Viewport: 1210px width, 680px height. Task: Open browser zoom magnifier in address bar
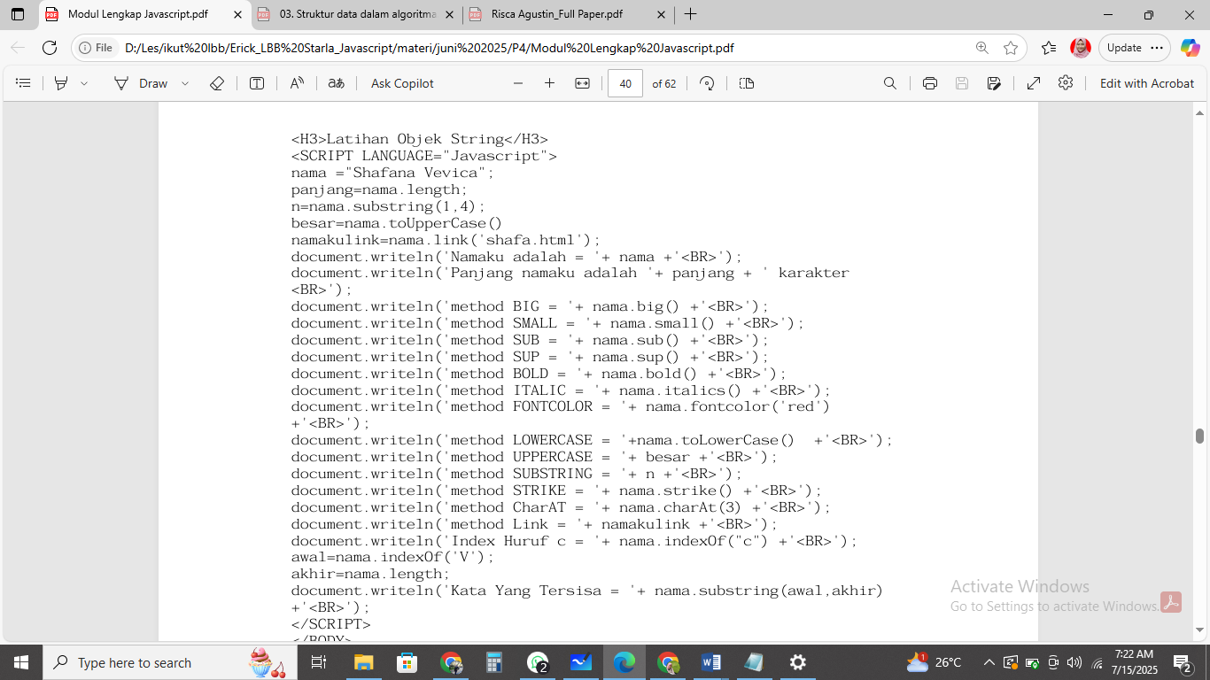981,48
